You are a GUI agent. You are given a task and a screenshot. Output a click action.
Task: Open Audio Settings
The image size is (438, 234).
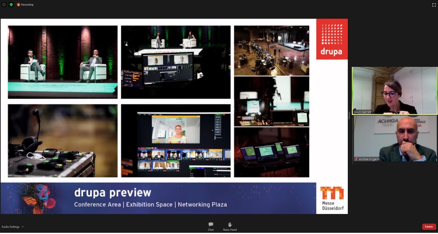[x=10, y=227]
